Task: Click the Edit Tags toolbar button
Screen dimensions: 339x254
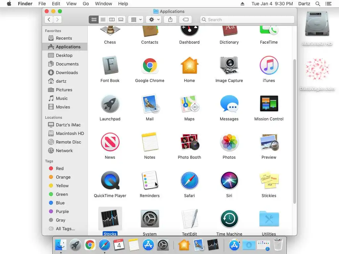Action: click(185, 20)
